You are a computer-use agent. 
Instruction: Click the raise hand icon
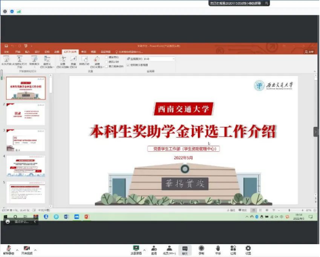click(218, 250)
